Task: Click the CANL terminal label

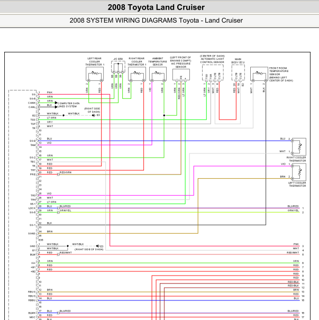Action: coord(32,107)
